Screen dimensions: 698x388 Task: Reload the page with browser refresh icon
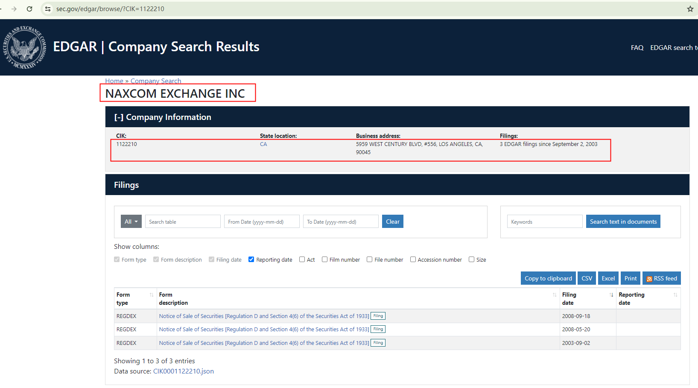tap(29, 9)
